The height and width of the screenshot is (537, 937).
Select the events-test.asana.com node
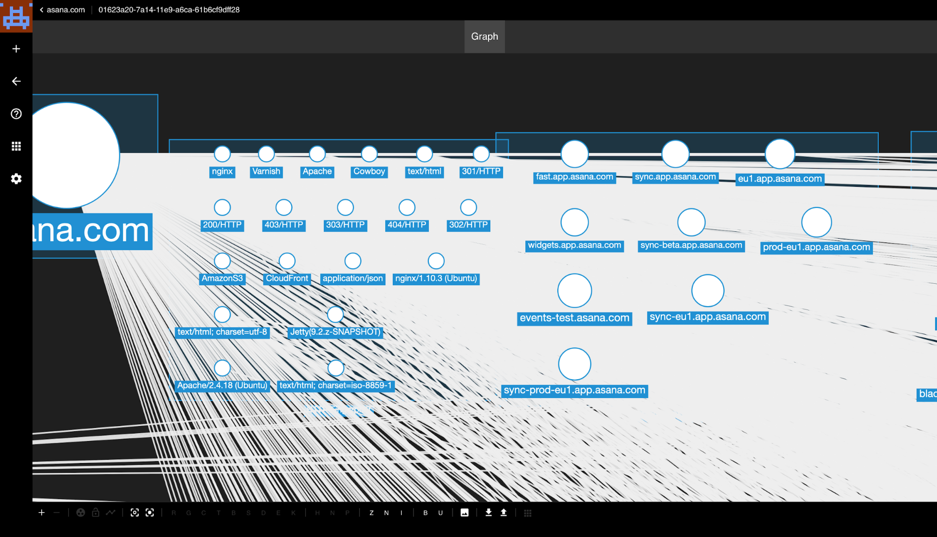coord(575,290)
